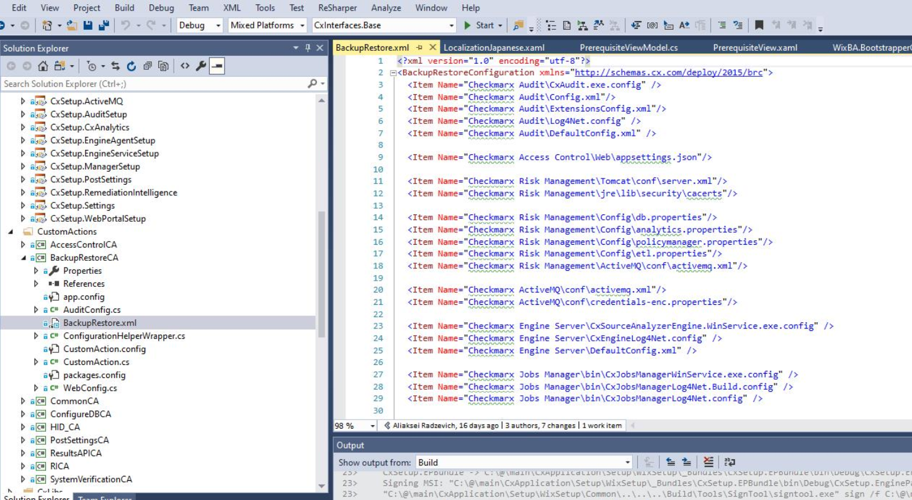The width and height of the screenshot is (912, 500).
Task: Click Comment Out Selected Lines icon
Action: pyautogui.click(x=722, y=25)
